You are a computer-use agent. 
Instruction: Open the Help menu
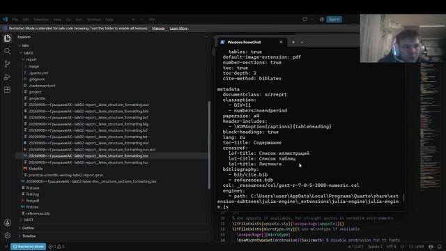coord(109,20)
